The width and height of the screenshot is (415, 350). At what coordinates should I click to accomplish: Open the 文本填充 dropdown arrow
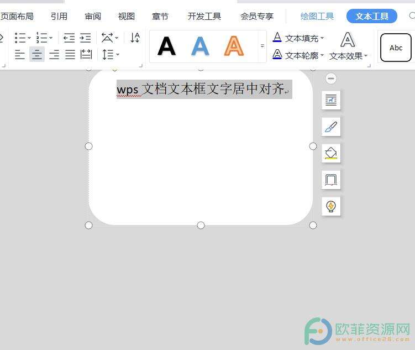(322, 38)
